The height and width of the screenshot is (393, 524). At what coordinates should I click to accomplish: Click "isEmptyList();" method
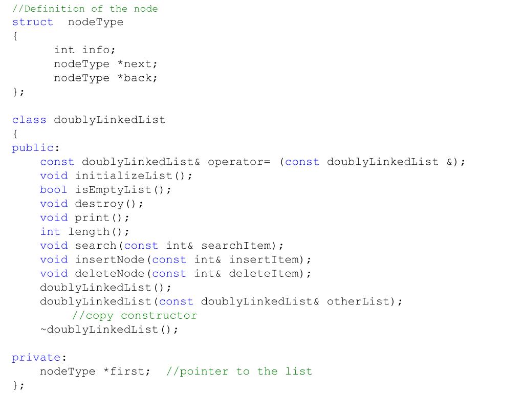tap(123, 190)
